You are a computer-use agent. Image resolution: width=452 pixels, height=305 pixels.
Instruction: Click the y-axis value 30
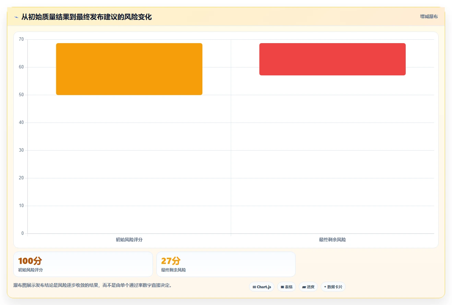pos(21,150)
